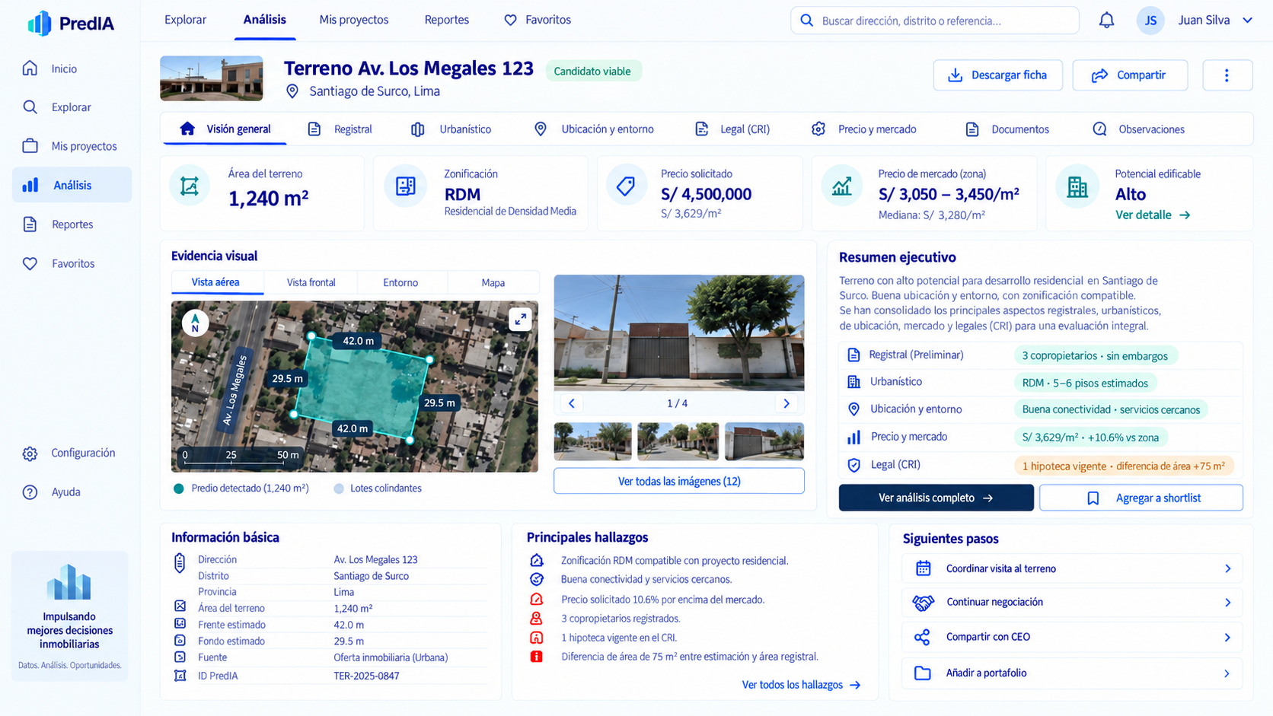Click the Precio de mercado chart icon
Viewport: 1273px width, 716px height.
[841, 186]
